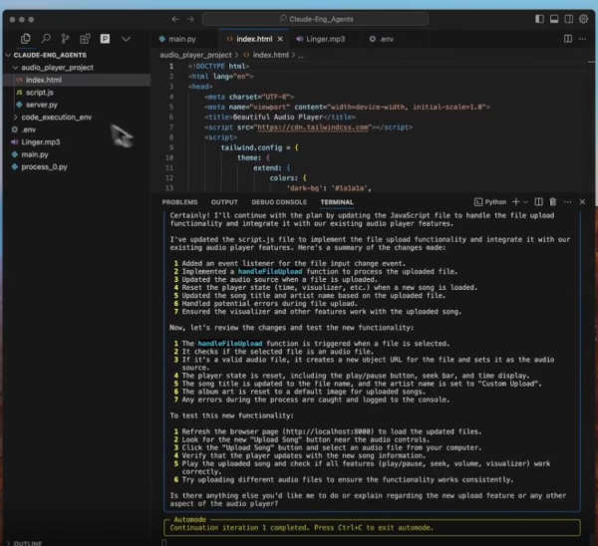Close the terminal panel

(x=582, y=201)
